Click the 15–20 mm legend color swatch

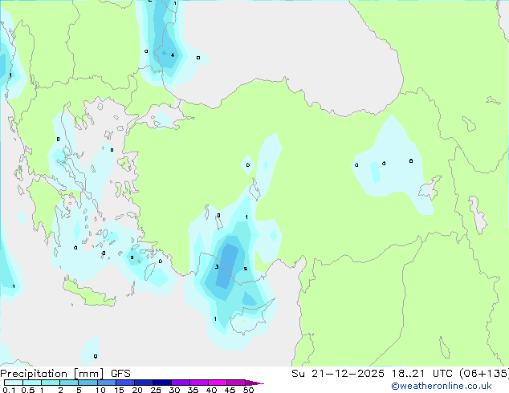point(124,383)
